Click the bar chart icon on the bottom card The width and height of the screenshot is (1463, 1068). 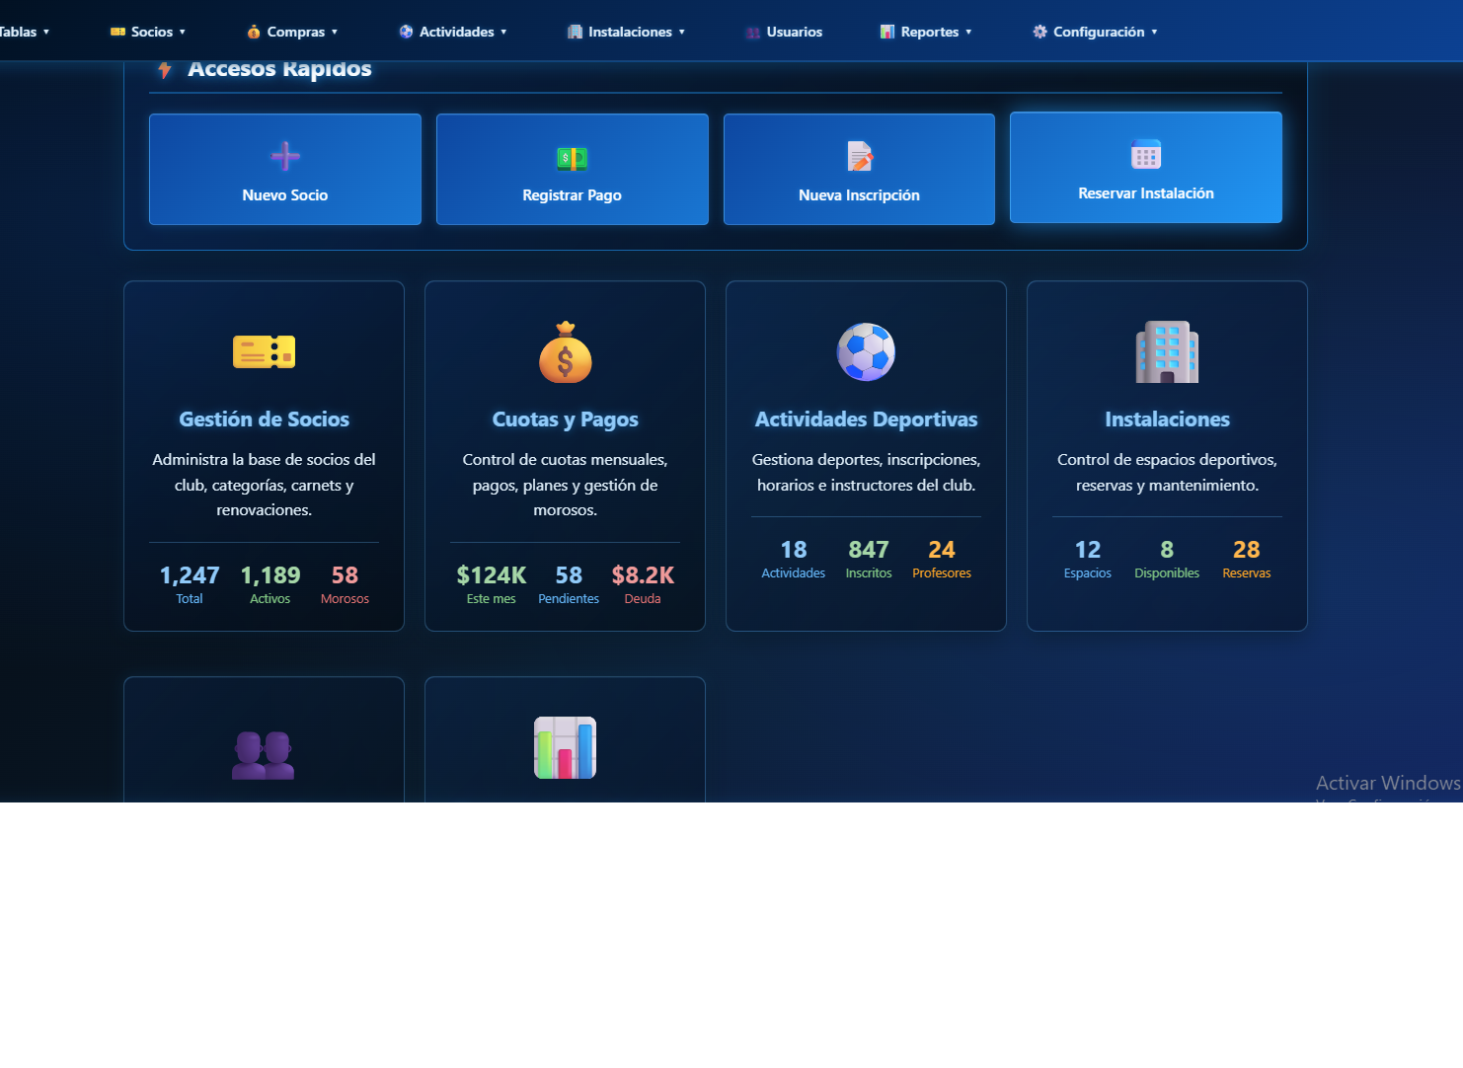pos(565,748)
